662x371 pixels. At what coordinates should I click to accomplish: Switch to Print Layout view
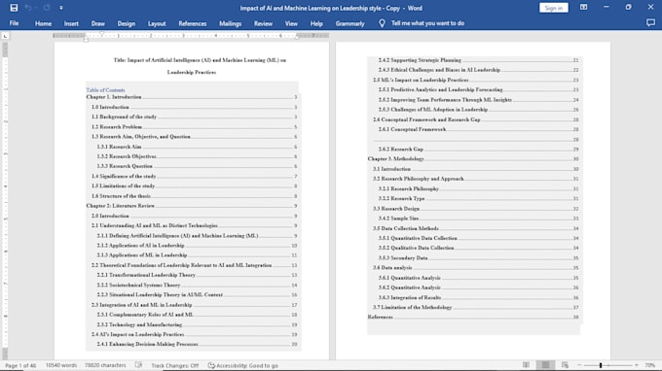point(545,365)
